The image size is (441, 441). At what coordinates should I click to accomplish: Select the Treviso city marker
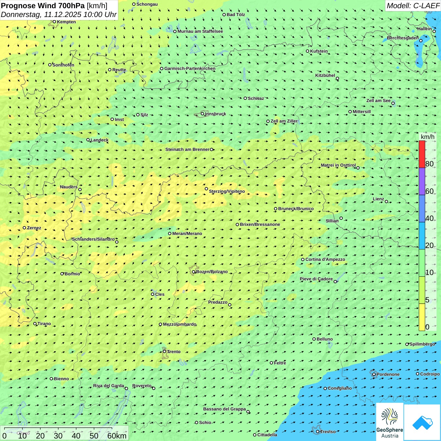point(318,432)
